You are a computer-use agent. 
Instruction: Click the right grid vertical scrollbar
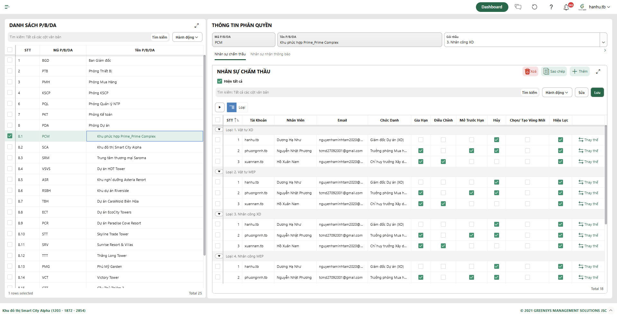606,175
